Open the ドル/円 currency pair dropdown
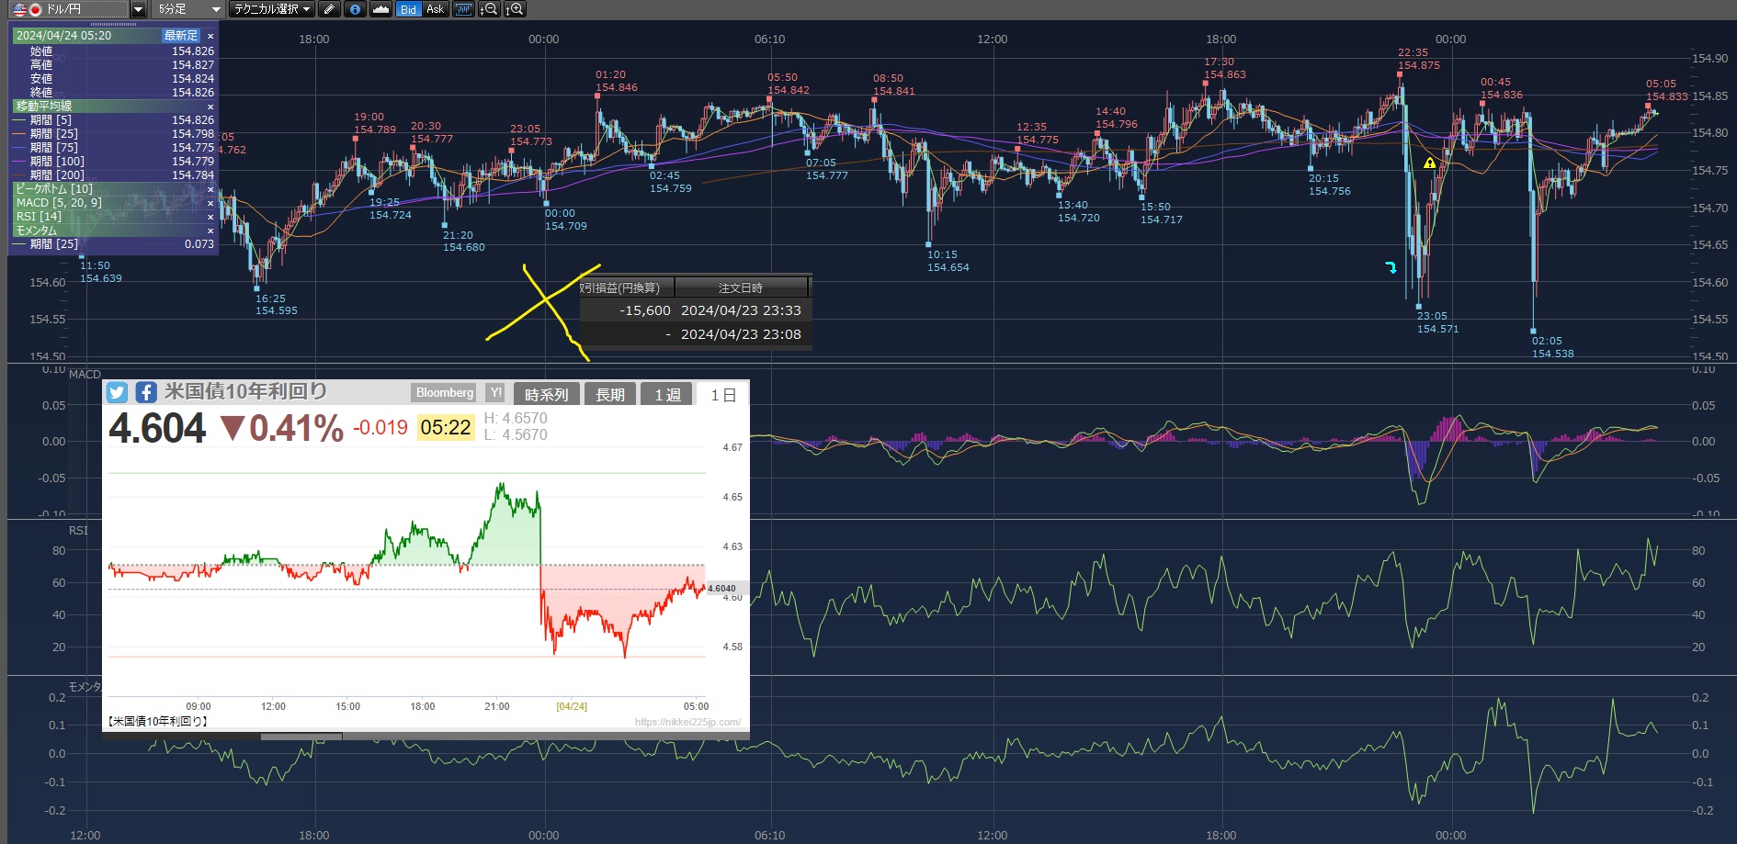The height and width of the screenshot is (844, 1737). point(138,9)
